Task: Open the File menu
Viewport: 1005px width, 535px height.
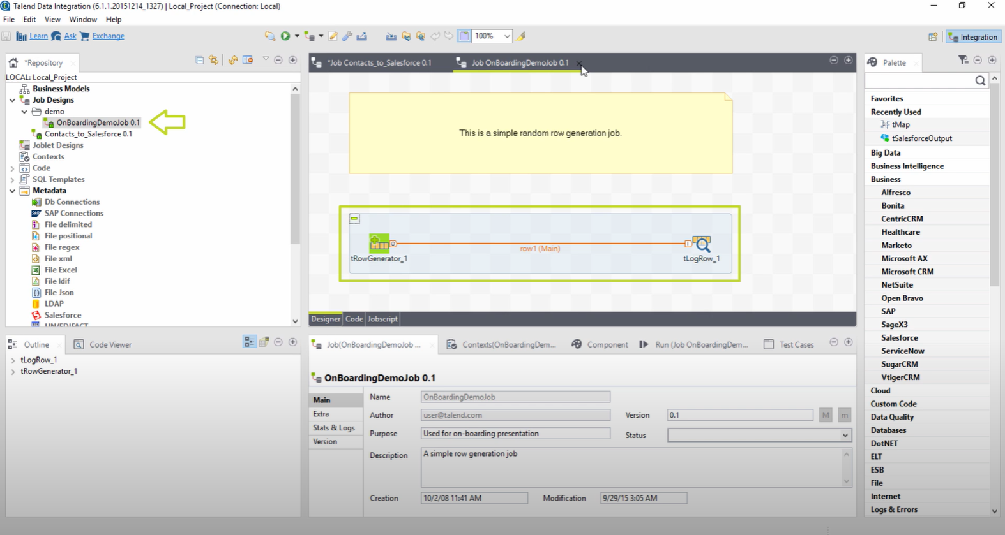Action: tap(9, 20)
